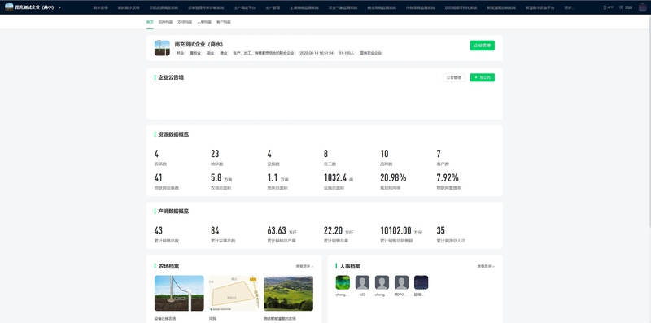This screenshot has height=323, width=651.
Task: Expand 查看更多 in the 农场档案 section
Action: (304, 266)
